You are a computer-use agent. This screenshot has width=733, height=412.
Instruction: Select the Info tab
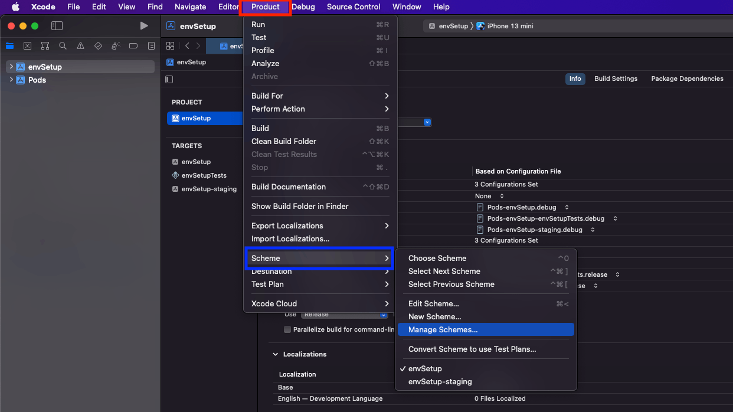575,79
